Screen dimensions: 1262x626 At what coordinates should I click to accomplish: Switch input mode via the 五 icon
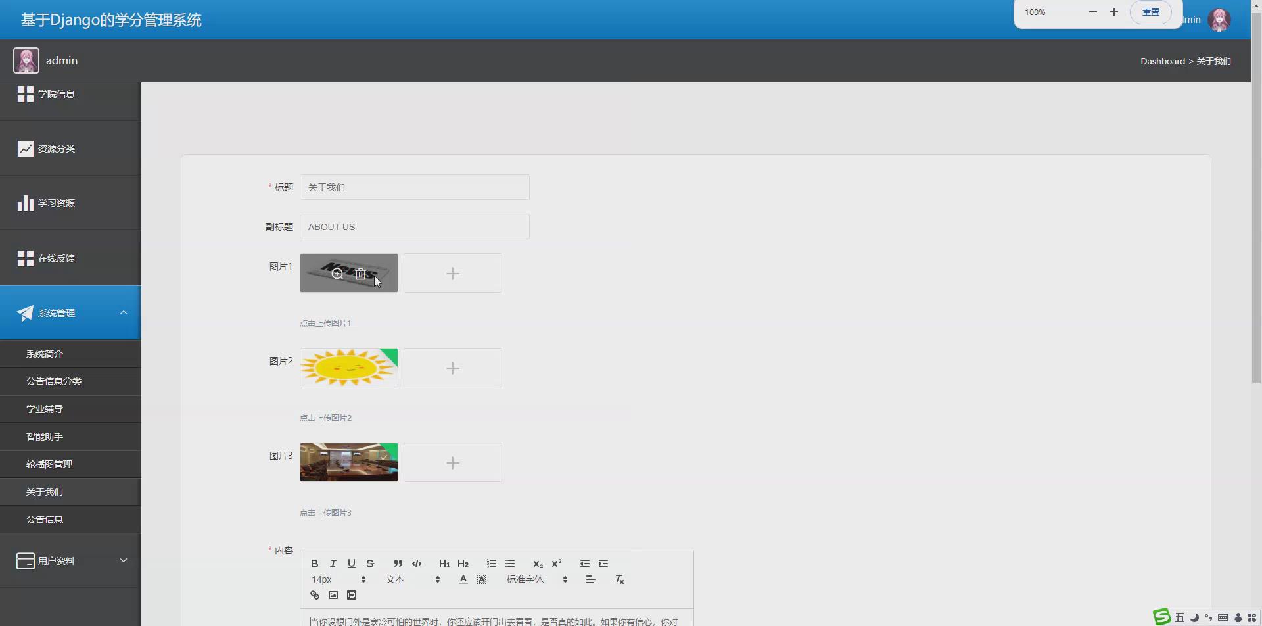tap(1180, 617)
